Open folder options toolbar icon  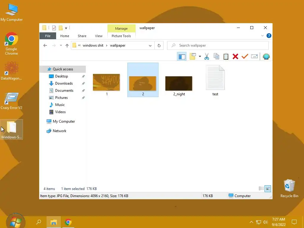click(193, 56)
